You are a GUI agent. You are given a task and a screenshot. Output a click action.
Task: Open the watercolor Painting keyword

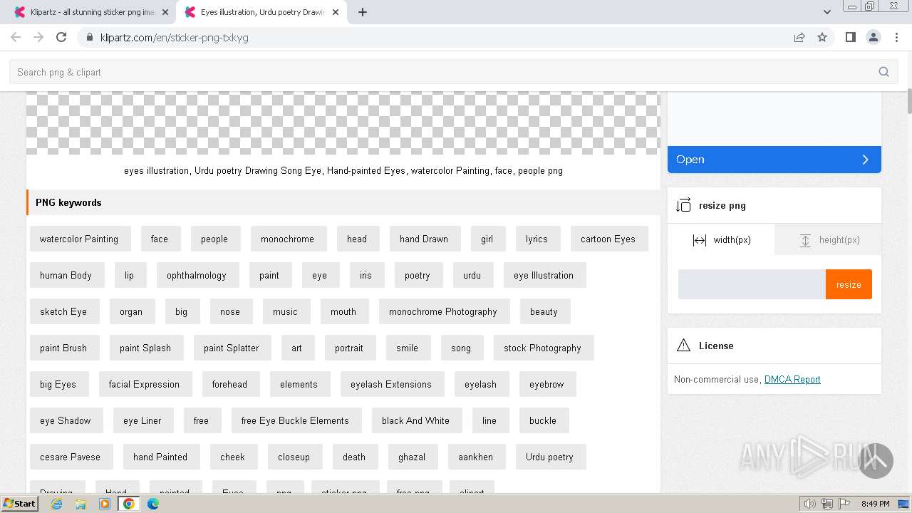pos(79,239)
